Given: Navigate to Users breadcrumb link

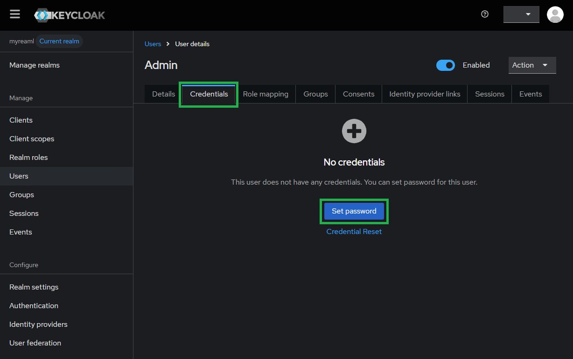Looking at the screenshot, I should (x=153, y=44).
